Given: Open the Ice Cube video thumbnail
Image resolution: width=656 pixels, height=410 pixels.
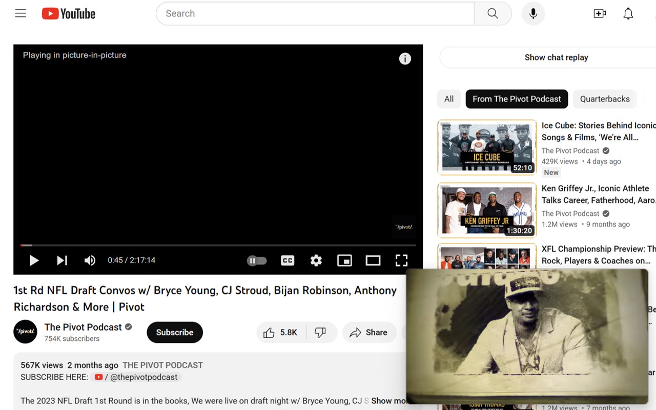Looking at the screenshot, I should [x=487, y=147].
